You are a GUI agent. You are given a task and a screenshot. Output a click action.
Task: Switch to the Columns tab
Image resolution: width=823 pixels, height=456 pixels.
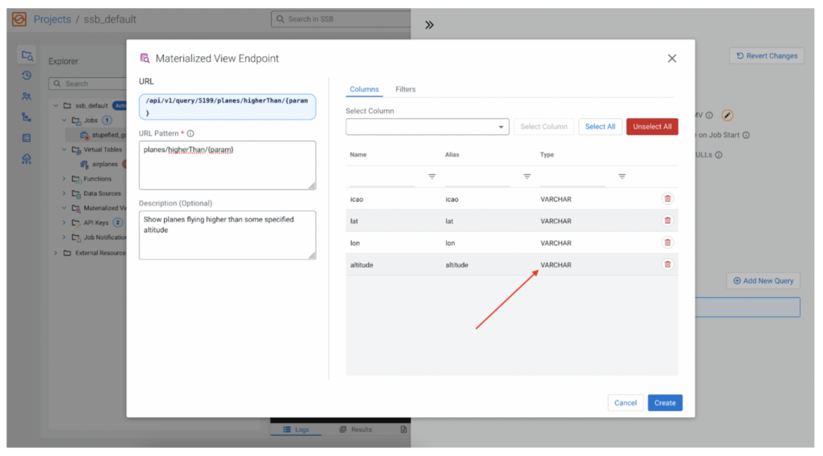364,90
